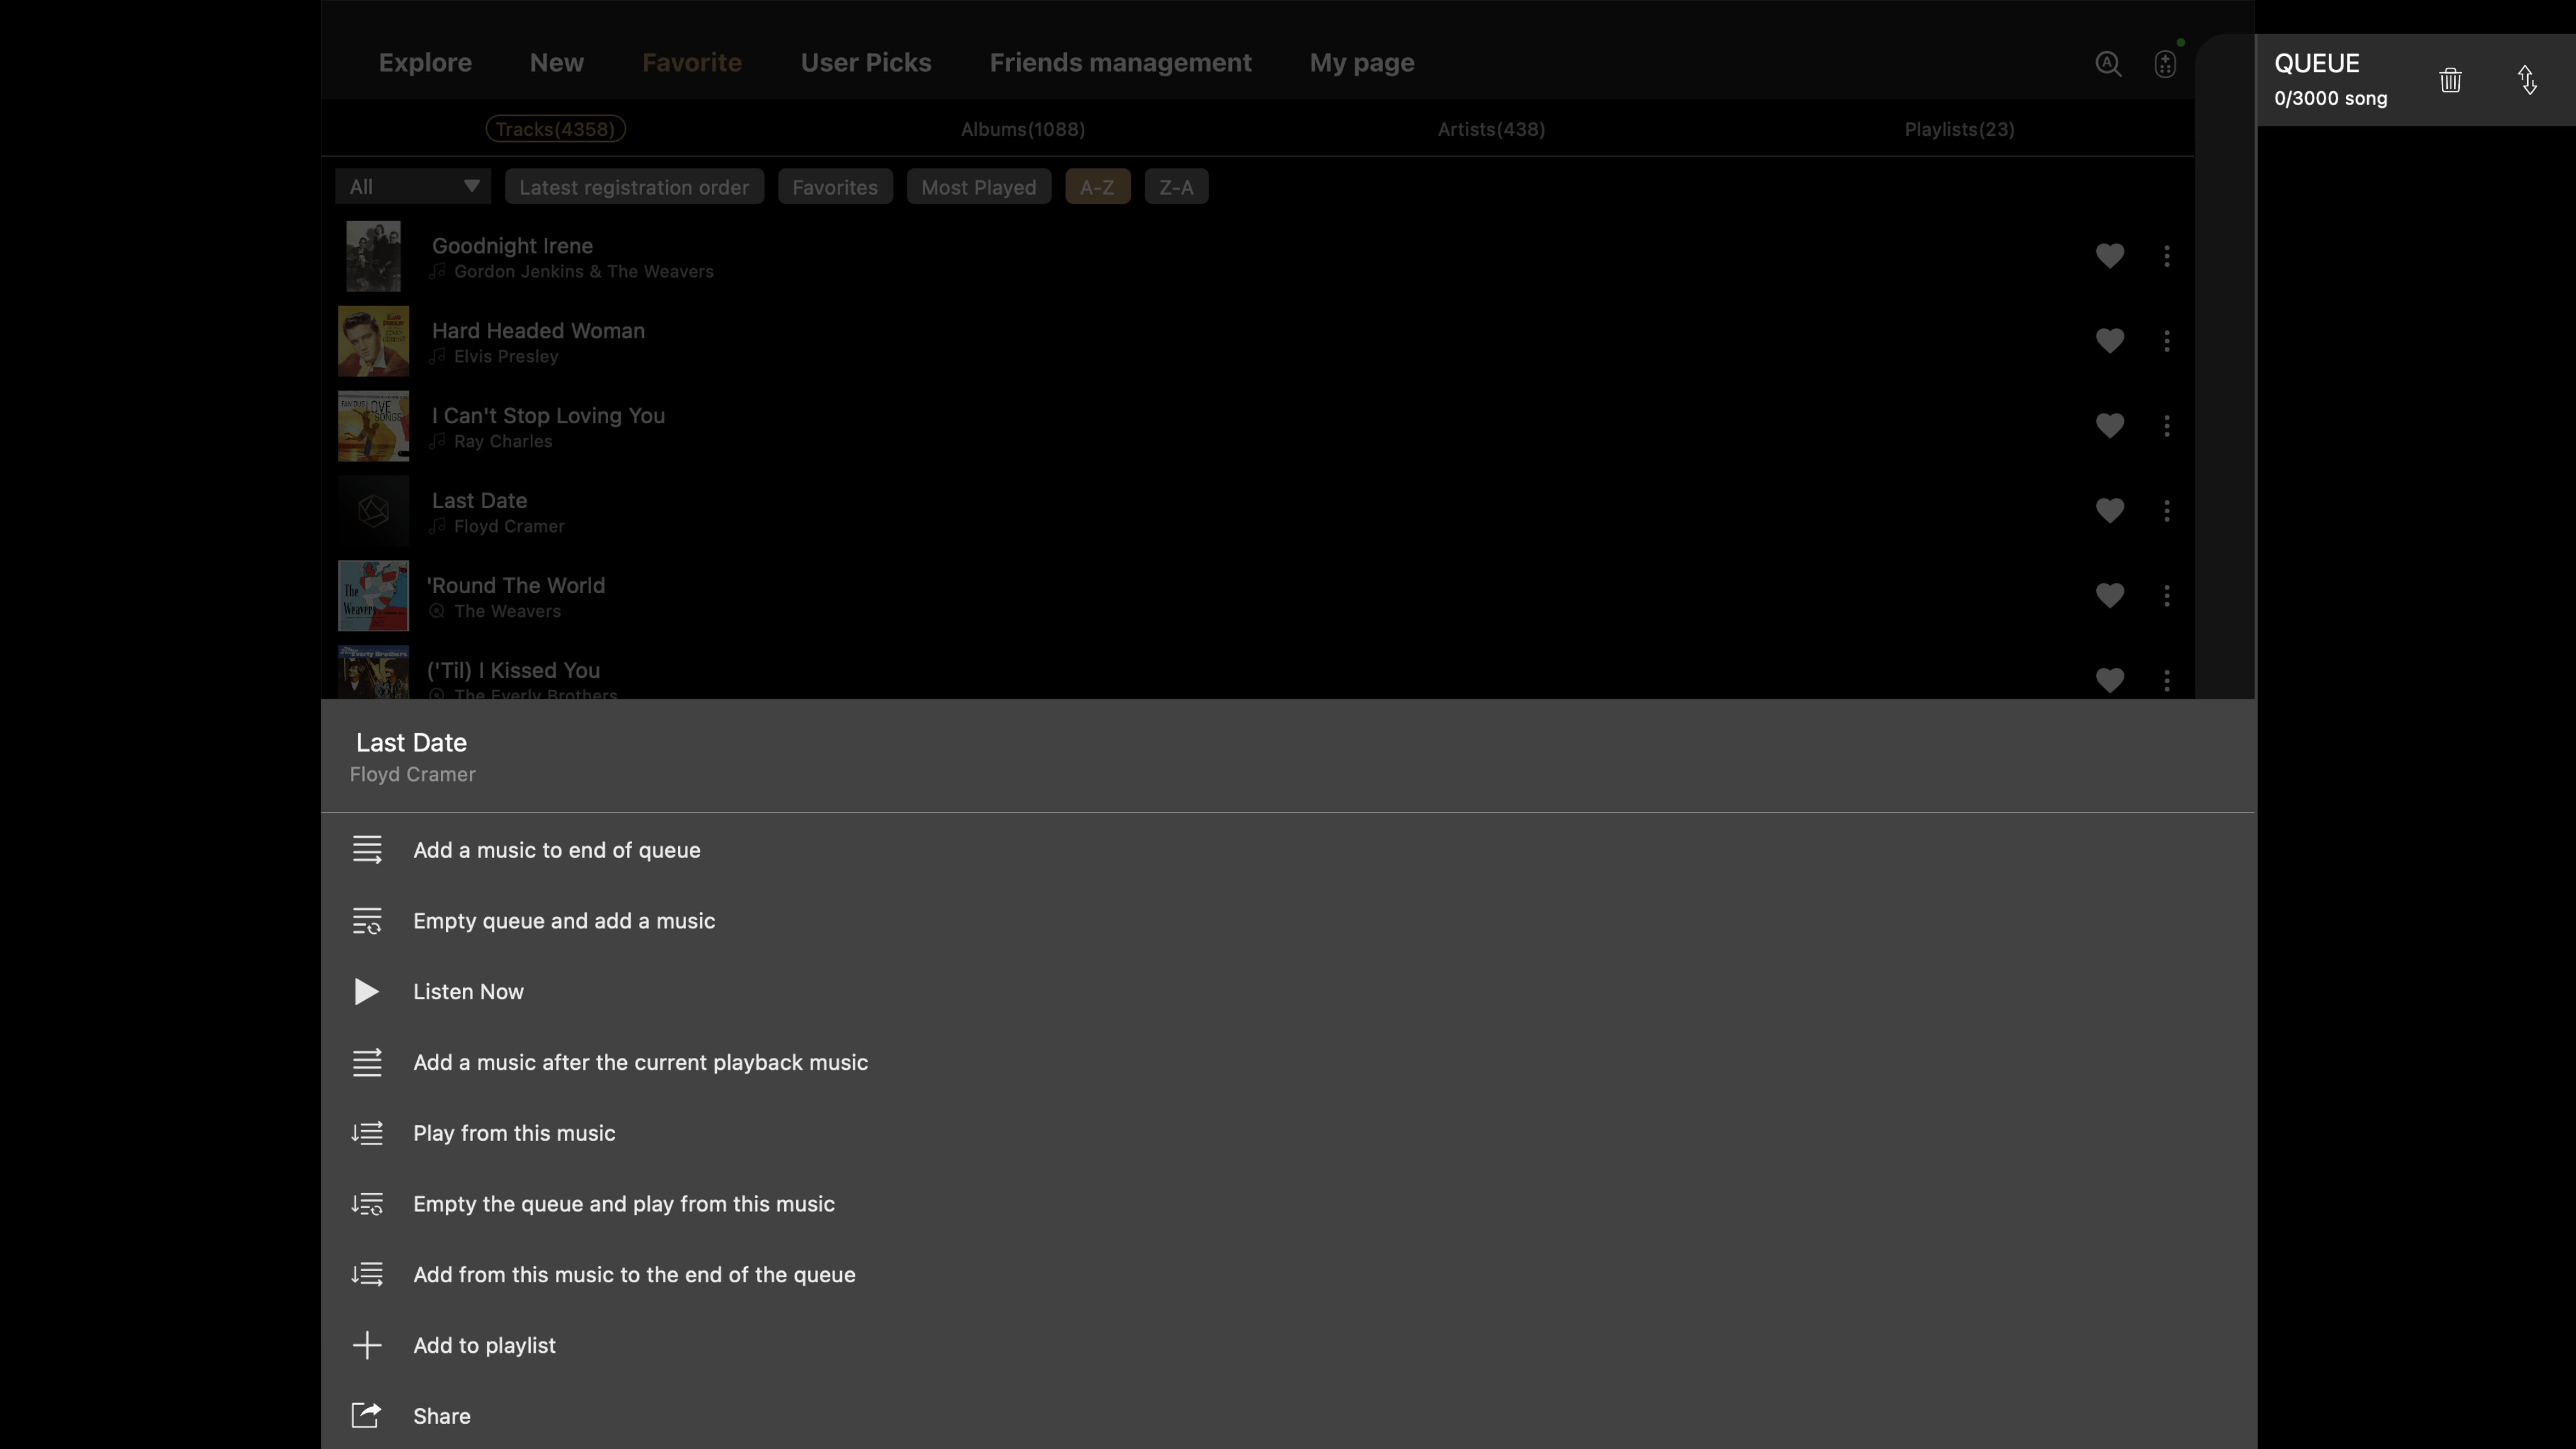Click the plus icon beside Add to playlist
The height and width of the screenshot is (1449, 2576).
[367, 1346]
